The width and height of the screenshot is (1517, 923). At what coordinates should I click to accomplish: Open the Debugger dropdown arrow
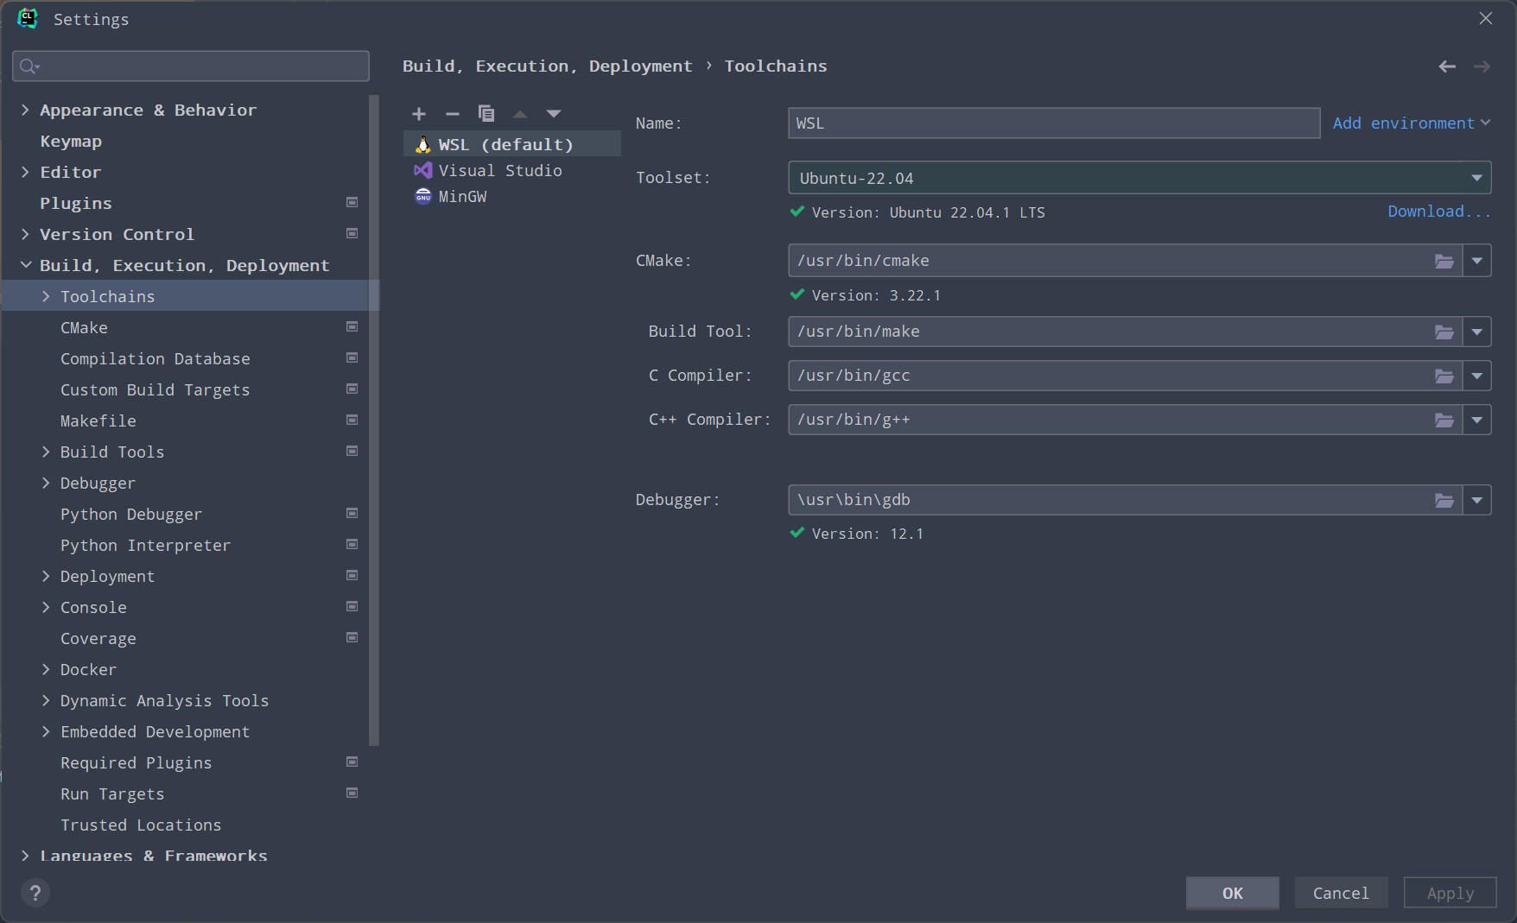tap(1477, 500)
